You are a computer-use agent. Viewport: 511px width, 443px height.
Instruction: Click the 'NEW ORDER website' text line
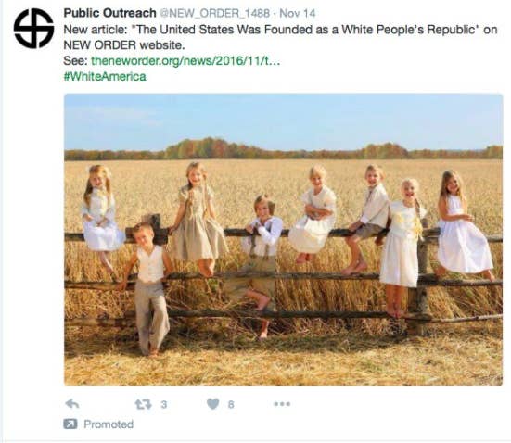pyautogui.click(x=124, y=45)
